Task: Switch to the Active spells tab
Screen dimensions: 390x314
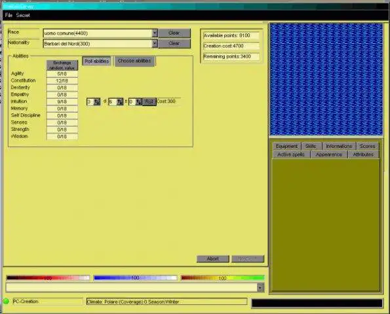Action: pyautogui.click(x=291, y=154)
